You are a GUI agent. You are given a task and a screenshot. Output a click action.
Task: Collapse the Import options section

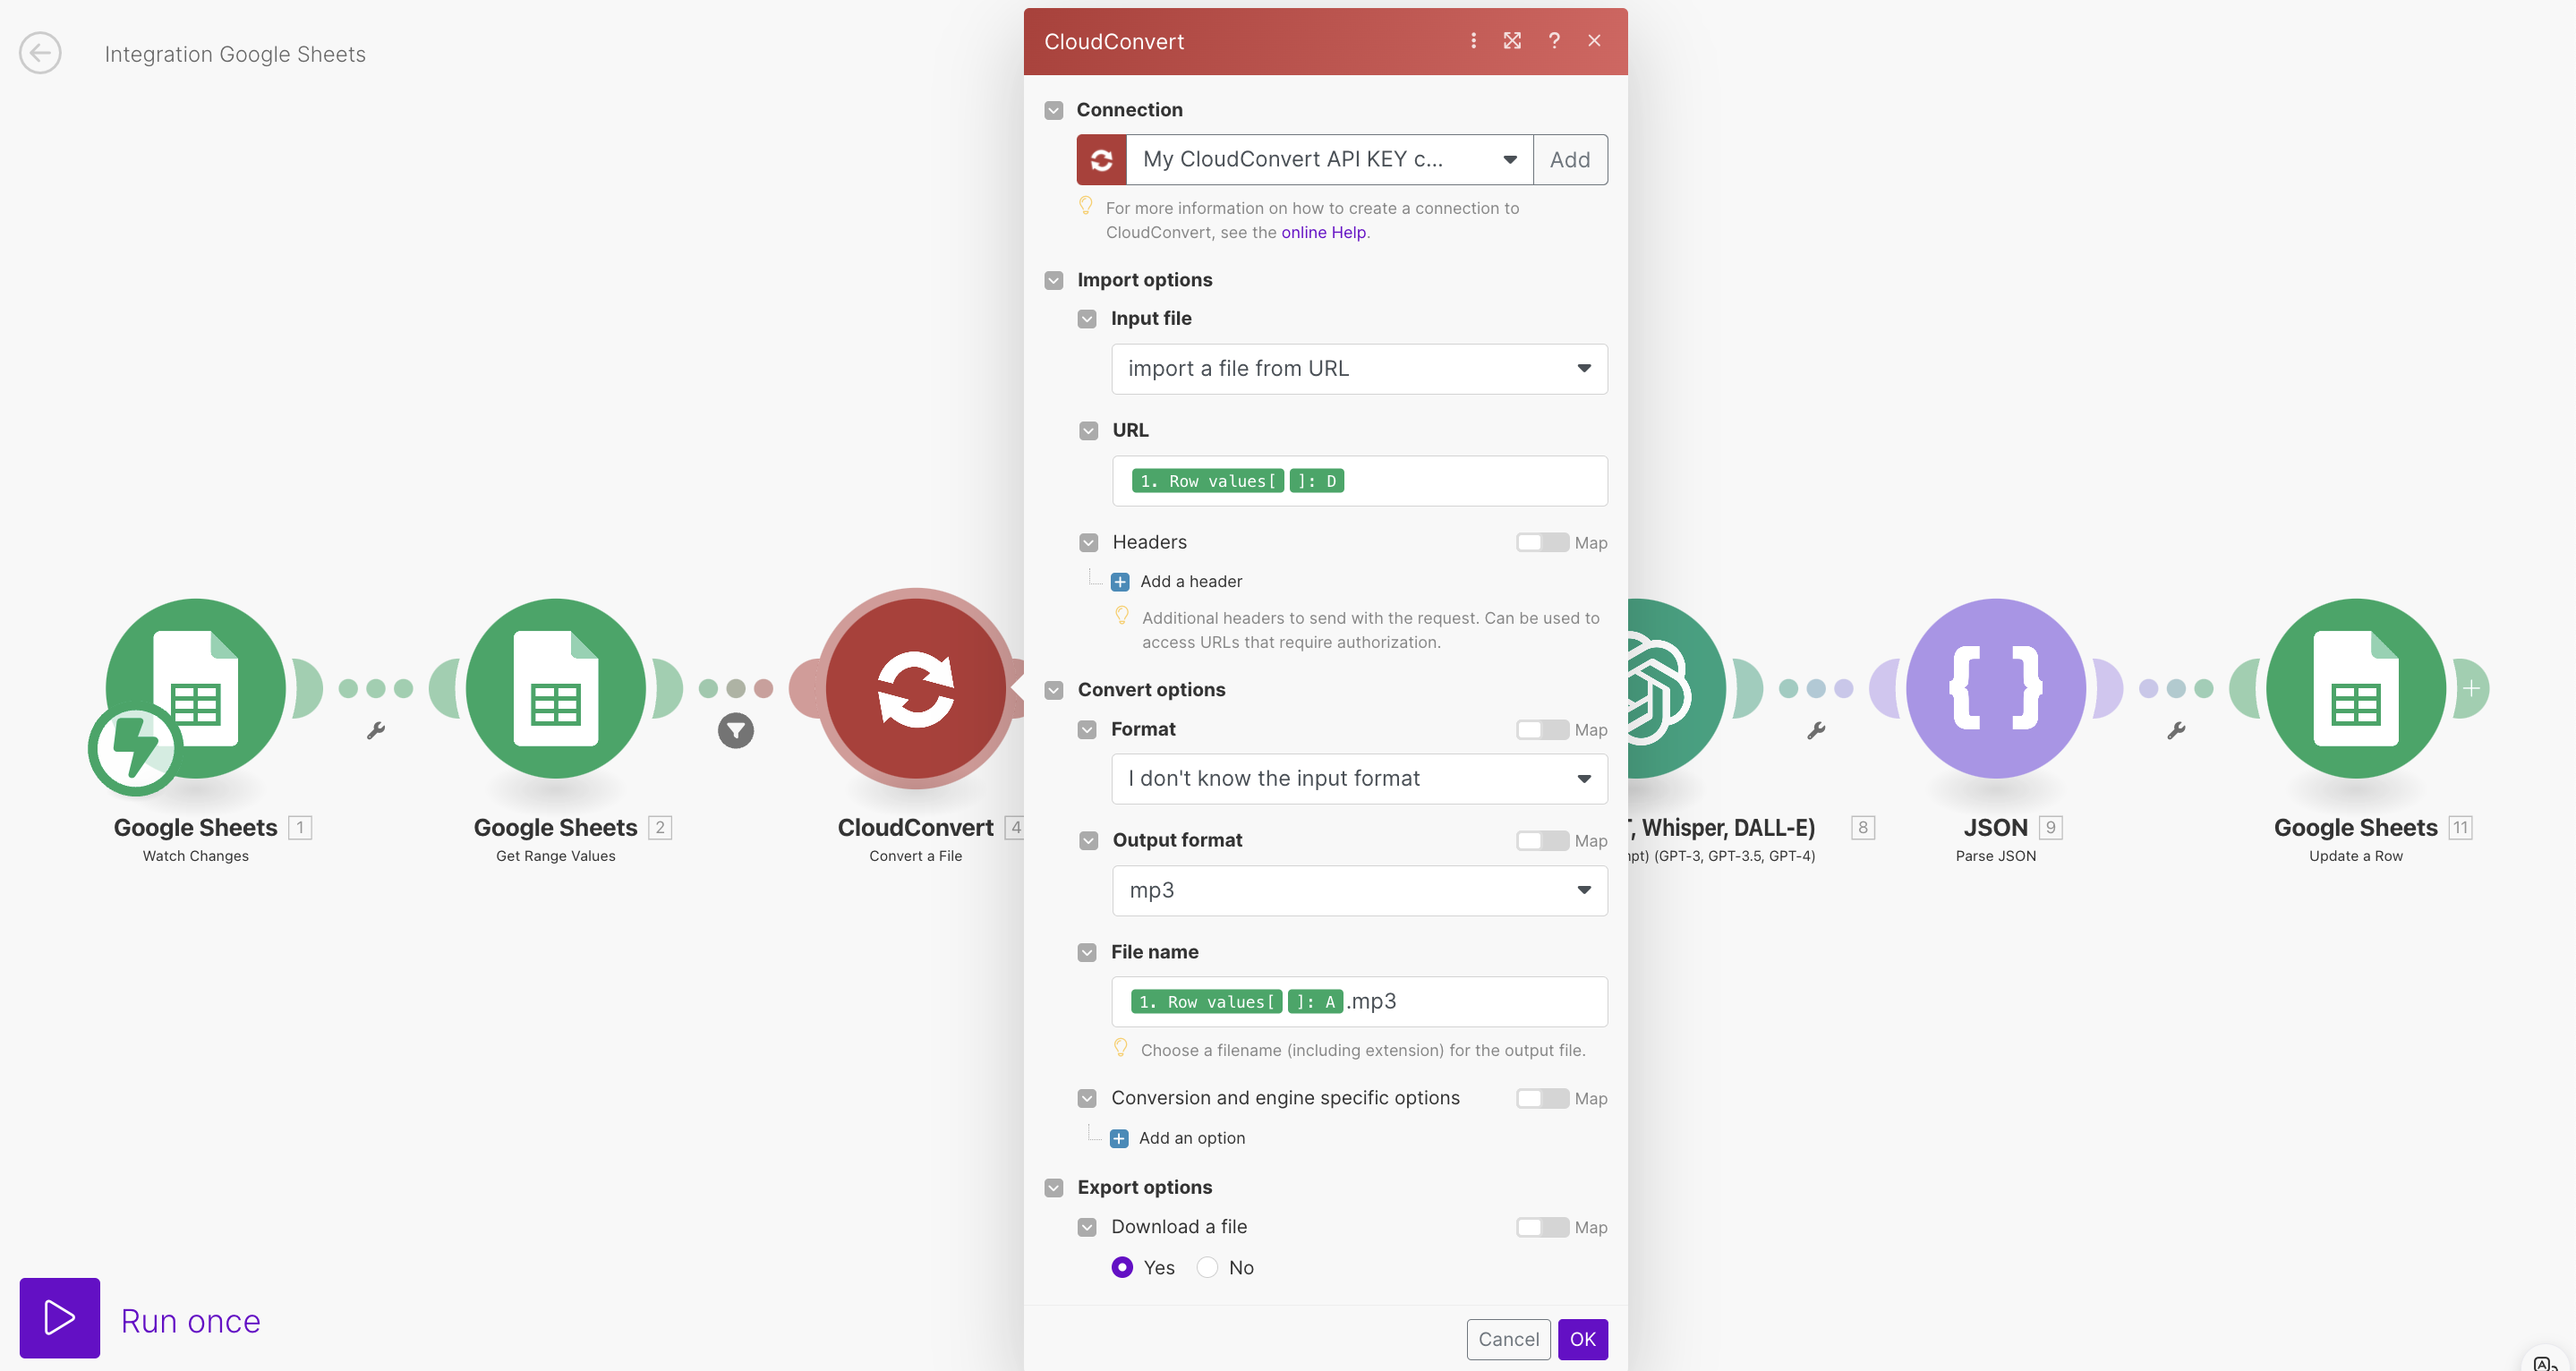click(x=1053, y=280)
